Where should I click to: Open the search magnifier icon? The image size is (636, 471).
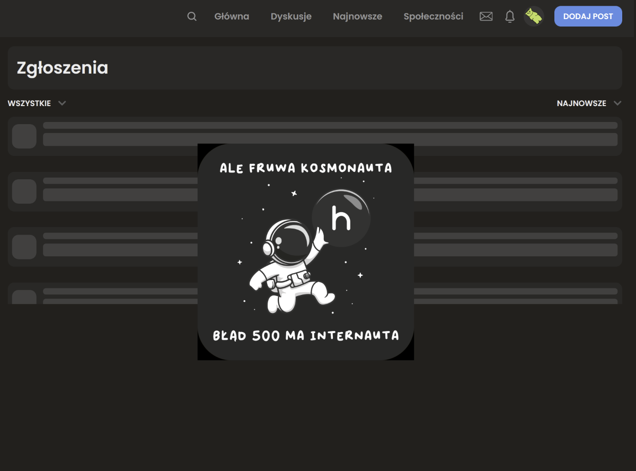pos(192,16)
